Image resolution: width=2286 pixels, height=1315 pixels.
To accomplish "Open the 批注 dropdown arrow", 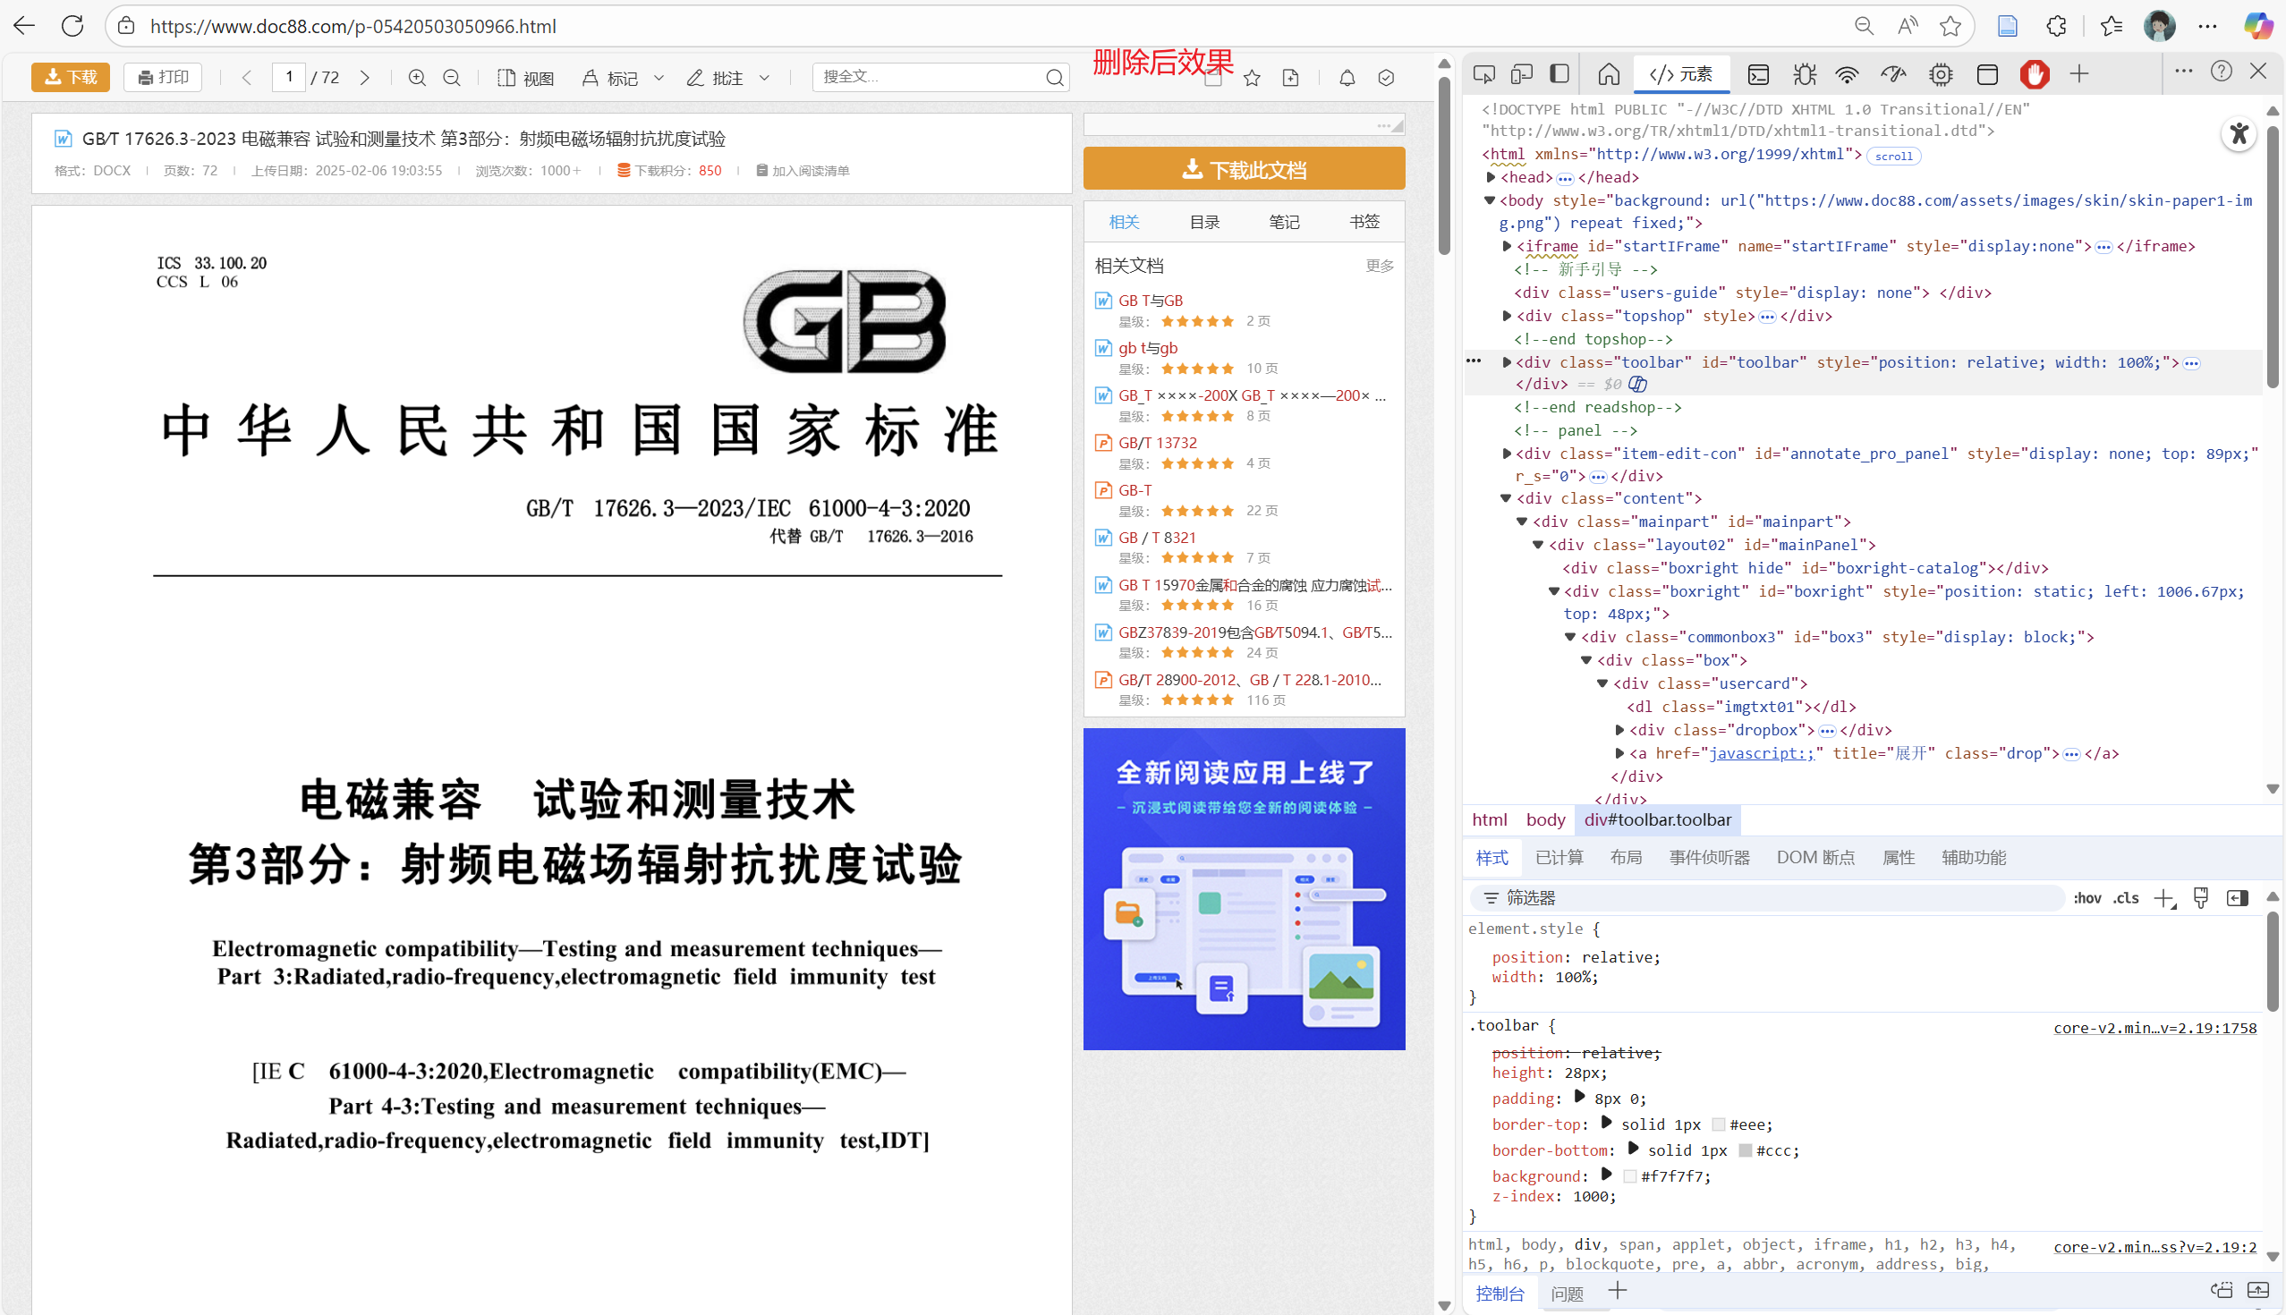I will (x=764, y=78).
